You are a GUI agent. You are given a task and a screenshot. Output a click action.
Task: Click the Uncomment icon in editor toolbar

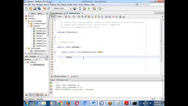point(123,16)
